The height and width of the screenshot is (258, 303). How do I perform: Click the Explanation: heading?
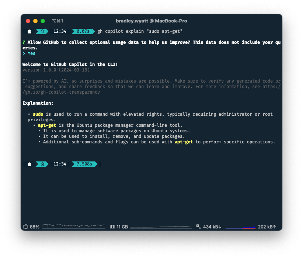tap(38, 103)
